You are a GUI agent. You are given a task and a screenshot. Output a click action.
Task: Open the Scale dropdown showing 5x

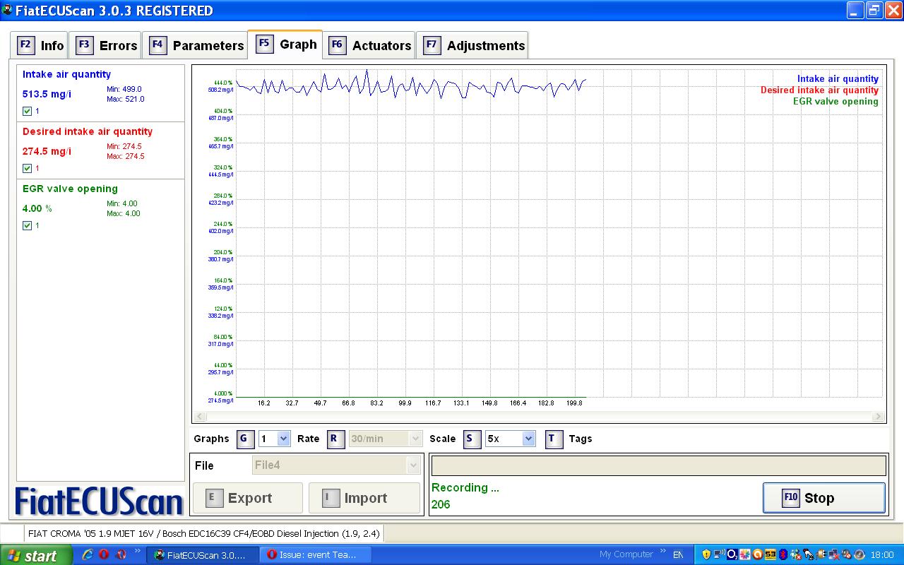[510, 439]
